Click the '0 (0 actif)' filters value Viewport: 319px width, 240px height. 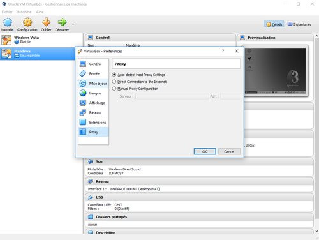coord(122,209)
